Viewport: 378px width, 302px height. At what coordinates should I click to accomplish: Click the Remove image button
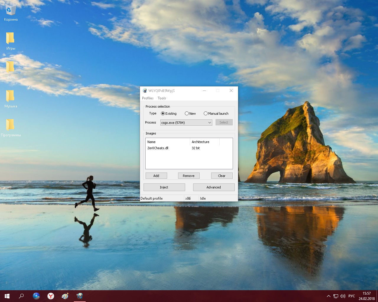[188, 176]
